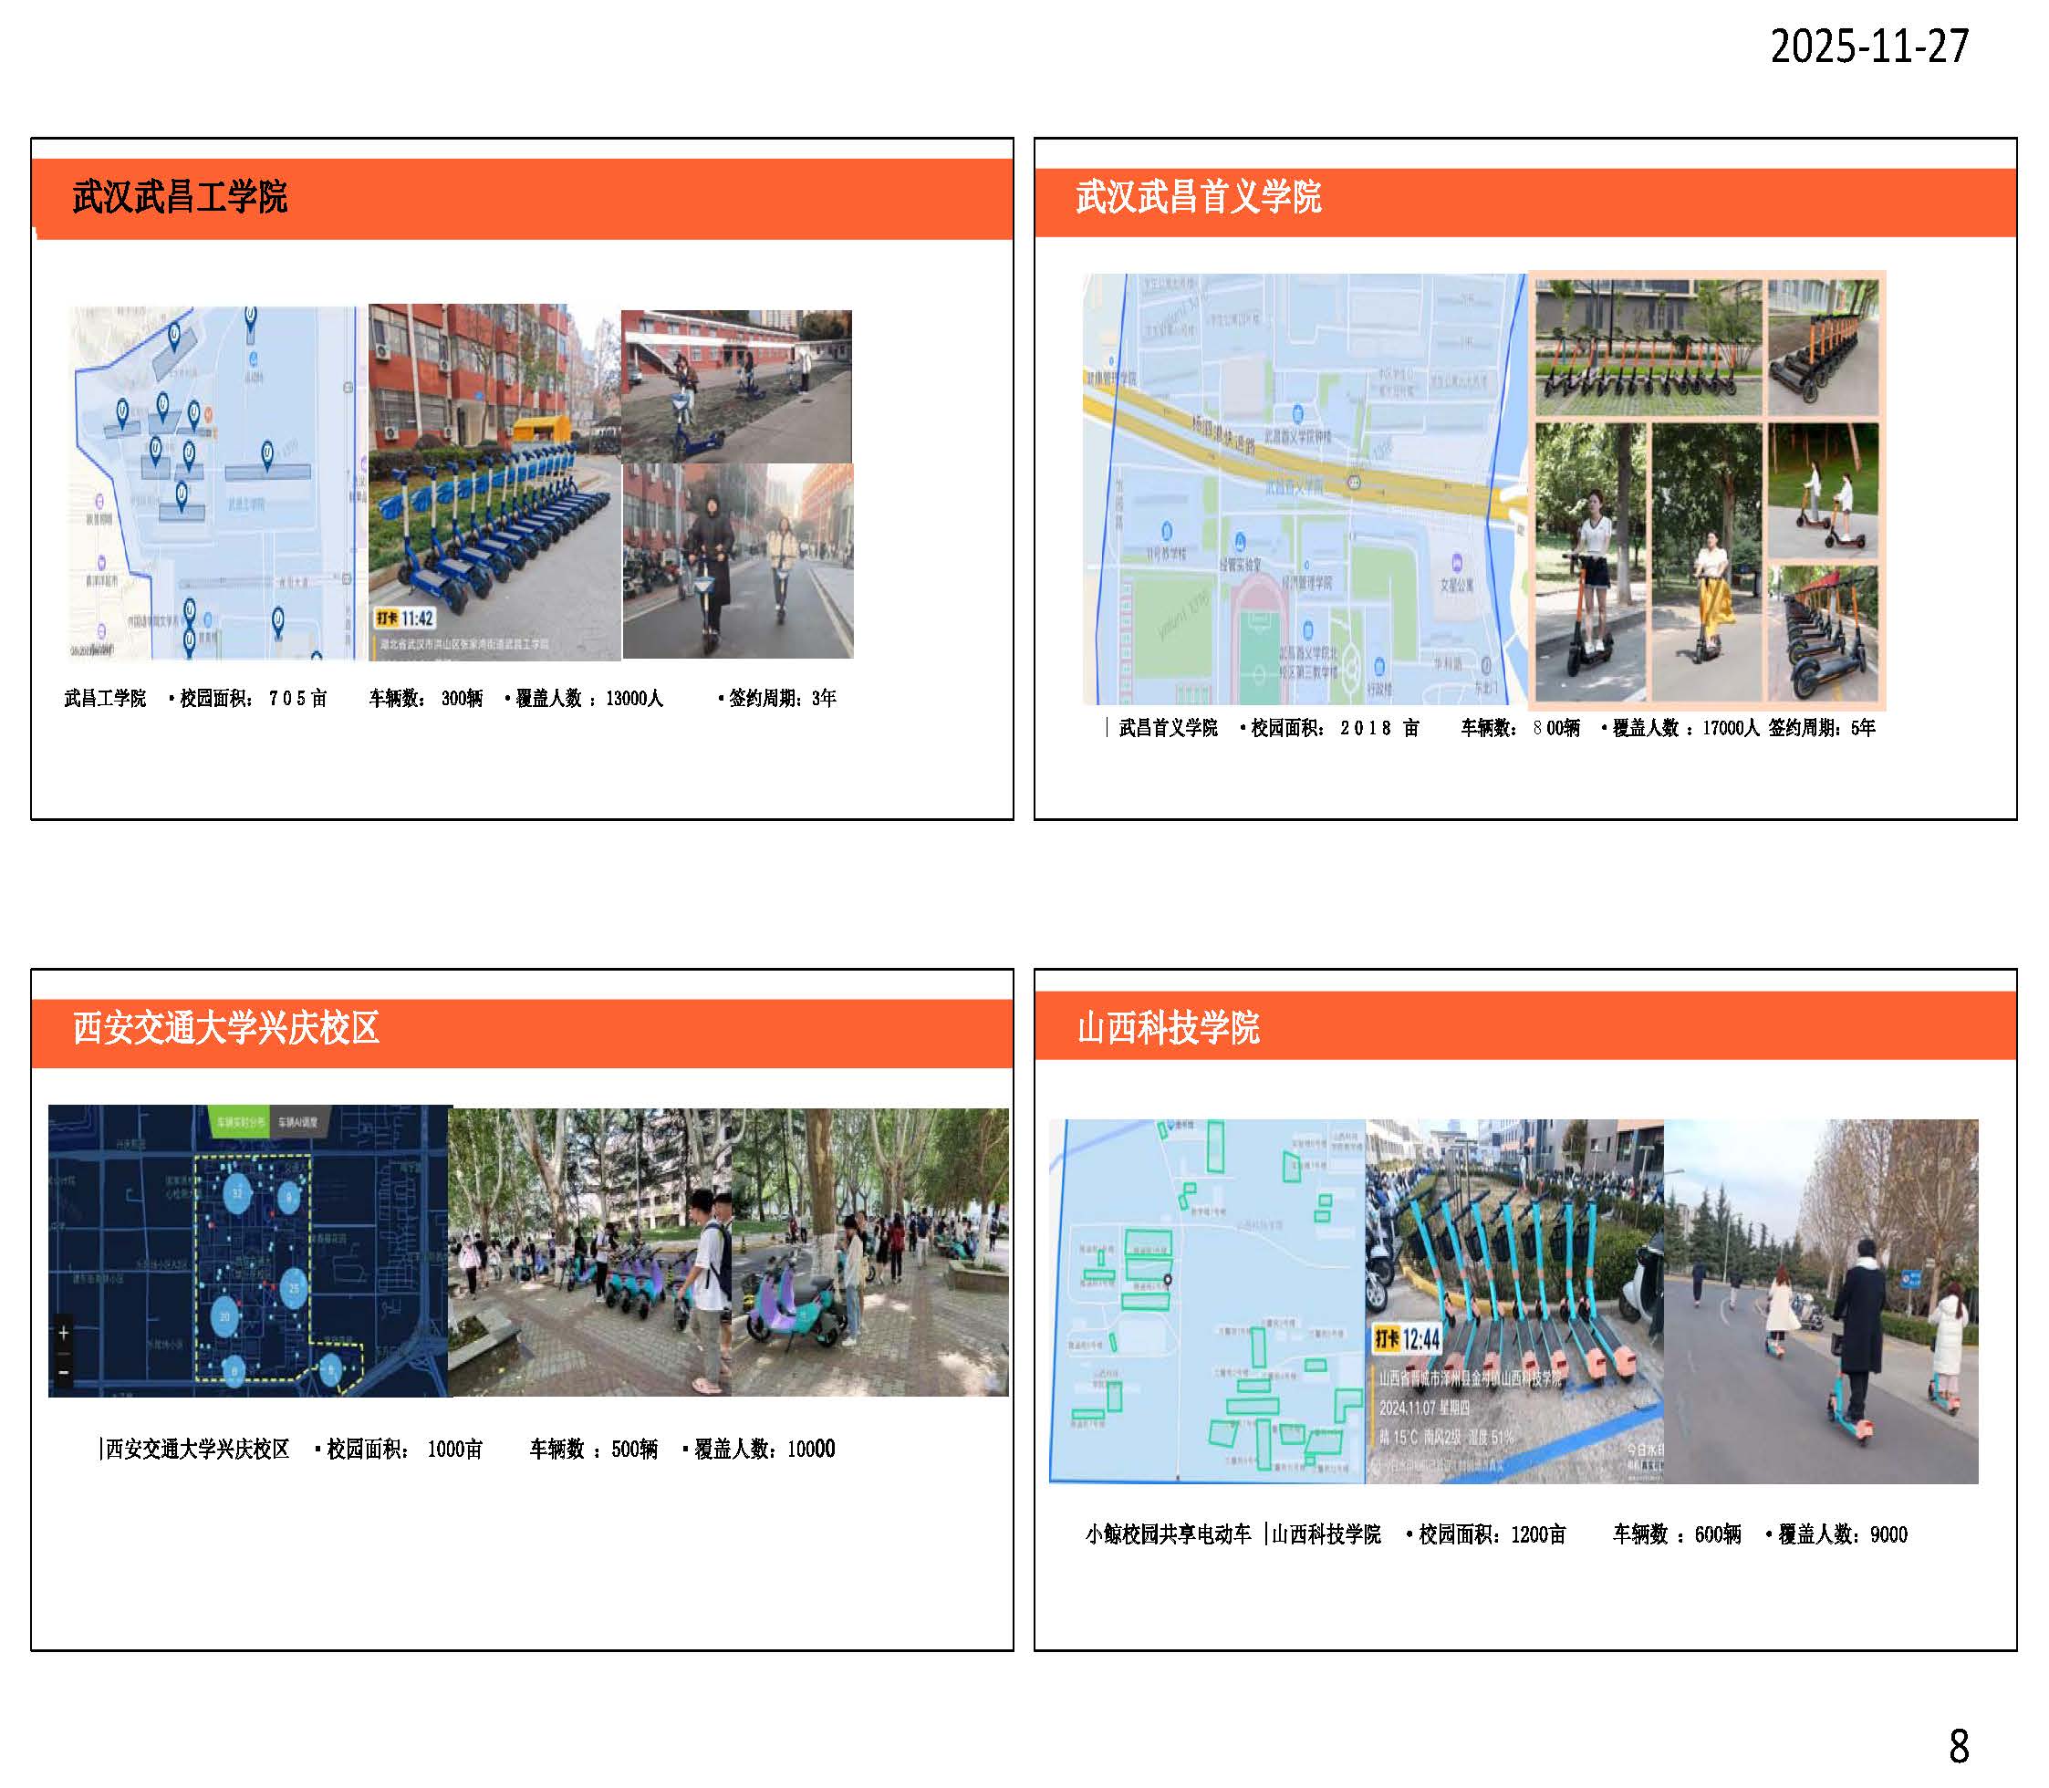Click the 2025-11-27 date at the top
2049x1788 pixels.
tap(1869, 47)
